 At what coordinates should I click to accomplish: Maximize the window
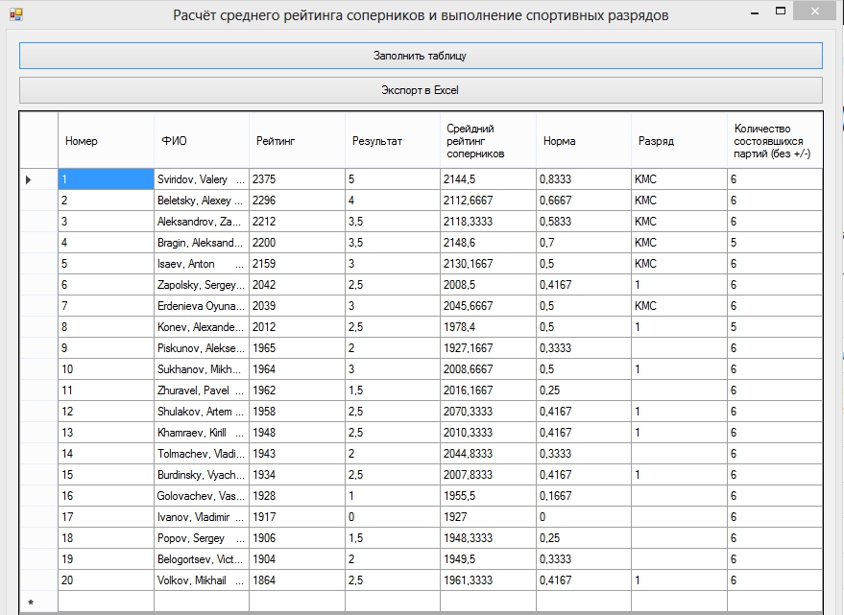[x=781, y=11]
